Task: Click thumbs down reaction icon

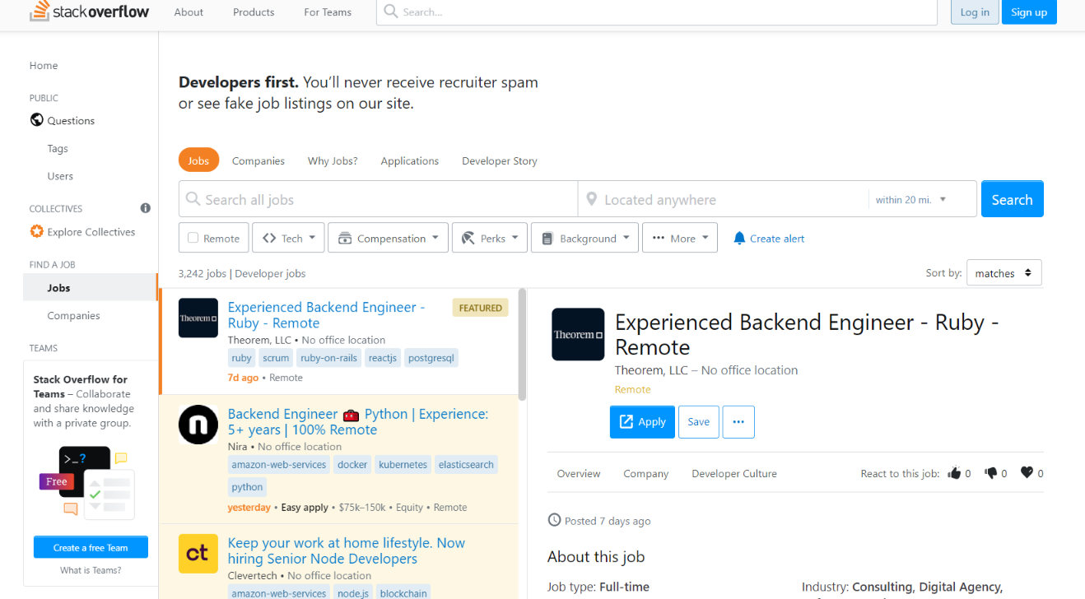Action: (991, 472)
